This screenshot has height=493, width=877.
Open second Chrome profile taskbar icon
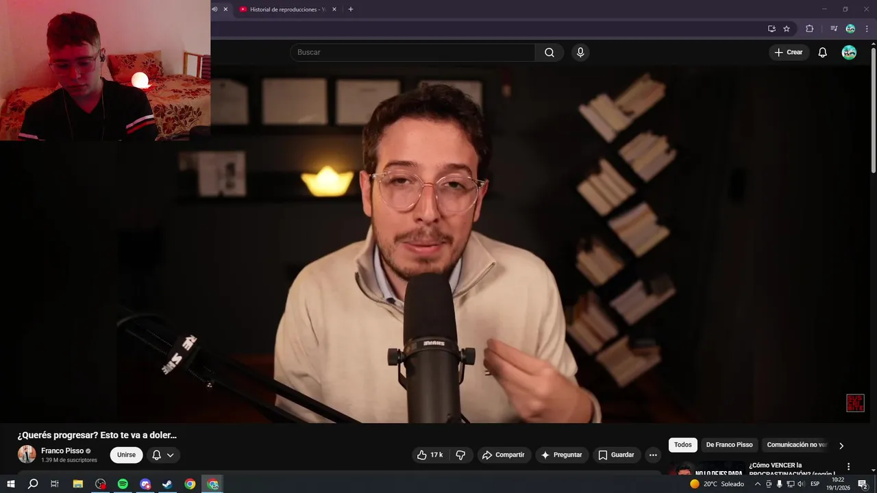tap(213, 484)
